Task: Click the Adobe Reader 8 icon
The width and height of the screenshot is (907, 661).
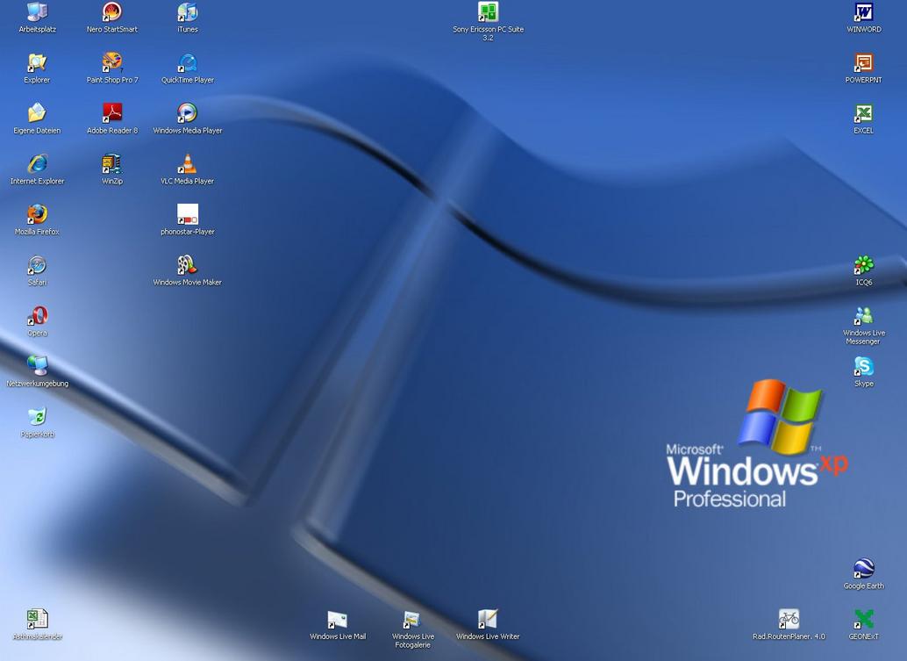Action: 112,113
